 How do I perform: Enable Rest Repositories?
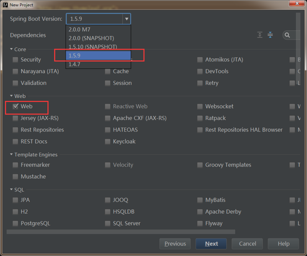(x=15, y=130)
